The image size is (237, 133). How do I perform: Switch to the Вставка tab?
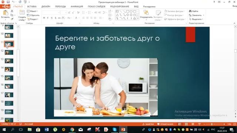[32, 7]
